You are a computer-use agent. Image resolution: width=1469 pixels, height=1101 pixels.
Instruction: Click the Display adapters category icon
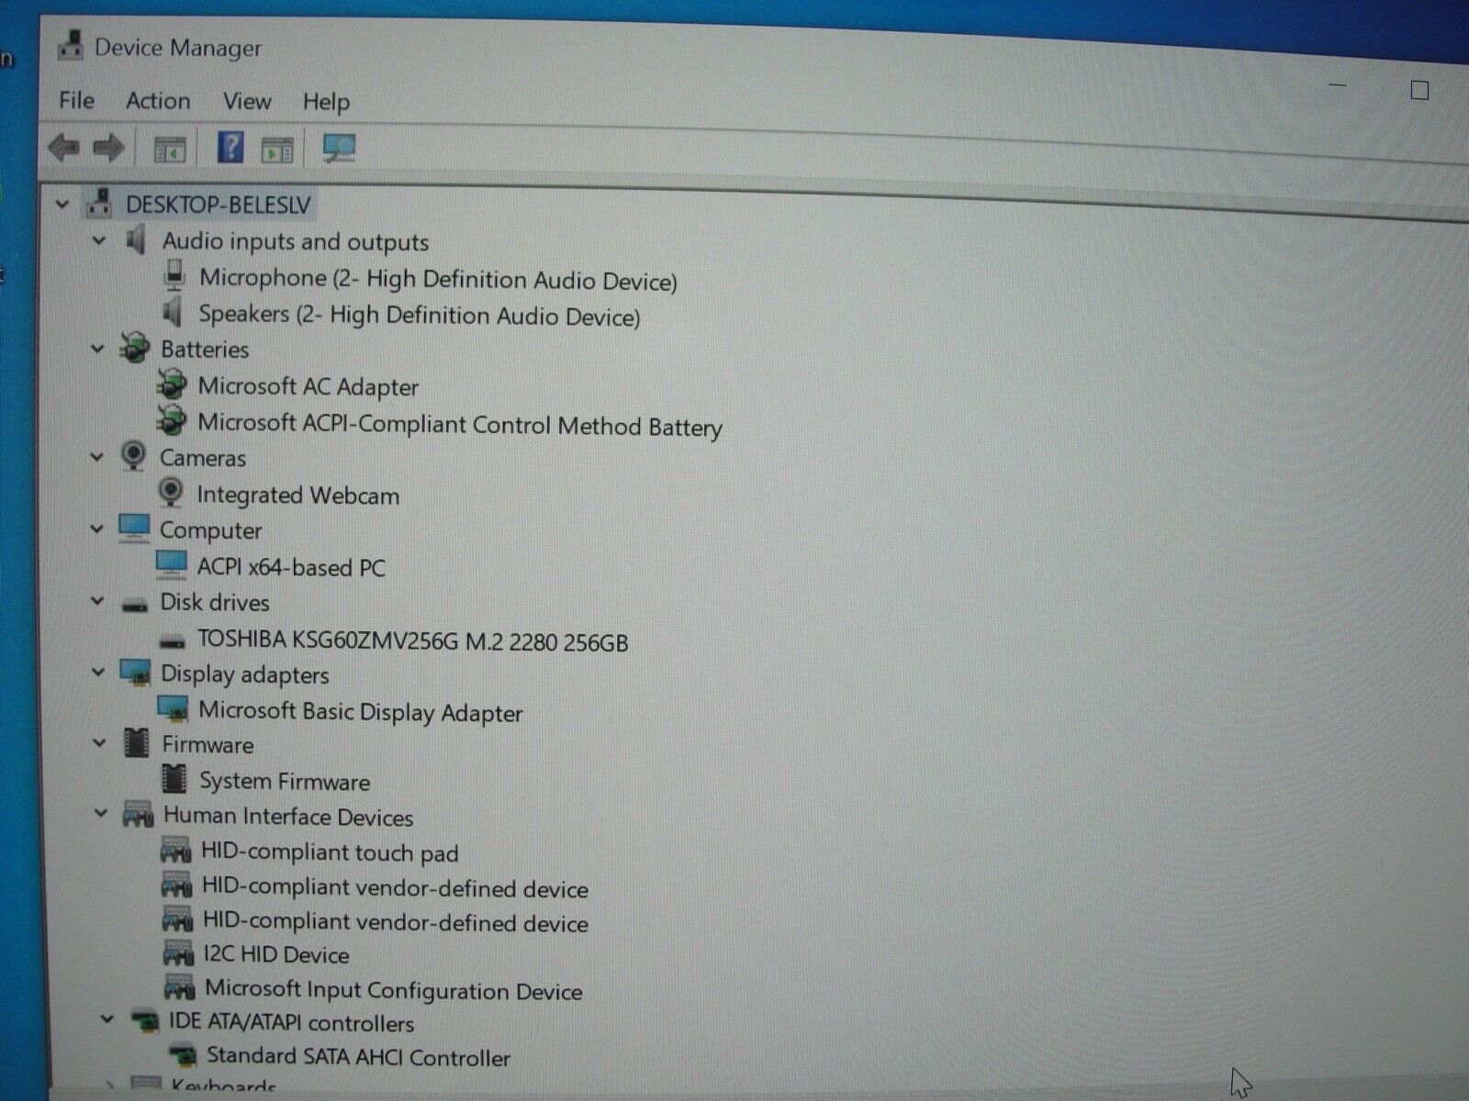pos(136,673)
